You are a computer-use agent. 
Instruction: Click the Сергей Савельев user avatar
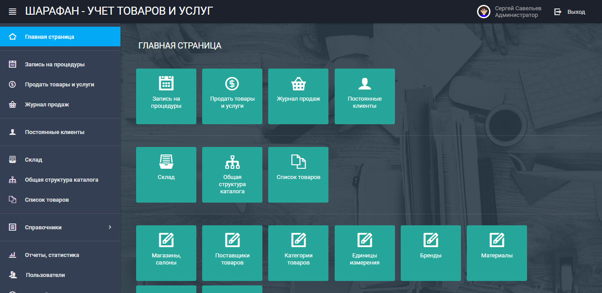click(484, 12)
